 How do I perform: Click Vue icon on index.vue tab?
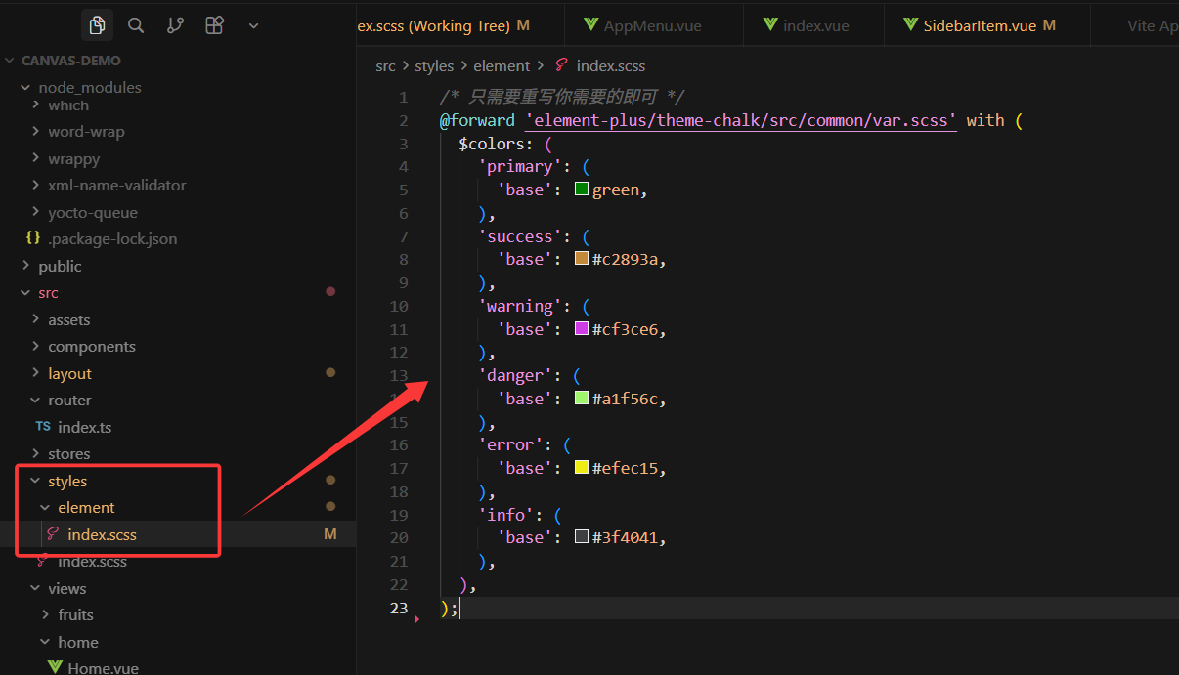[x=770, y=25]
